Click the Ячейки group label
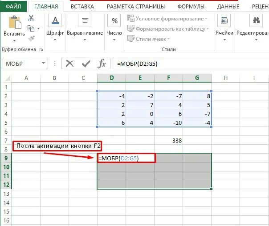The width and height of the screenshot is (269, 226). pos(224,33)
